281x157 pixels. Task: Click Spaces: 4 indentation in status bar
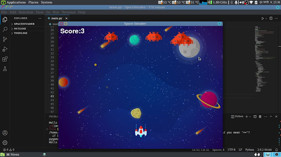pyautogui.click(x=218, y=150)
